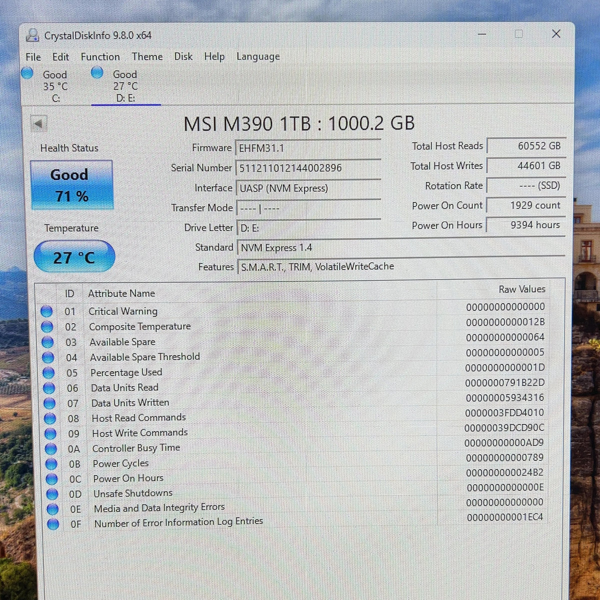Click the blue status orb for drive C:
Screen dimensions: 600x600
(x=27, y=73)
